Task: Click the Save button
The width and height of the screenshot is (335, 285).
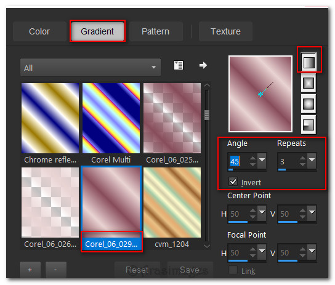Action: (x=190, y=270)
